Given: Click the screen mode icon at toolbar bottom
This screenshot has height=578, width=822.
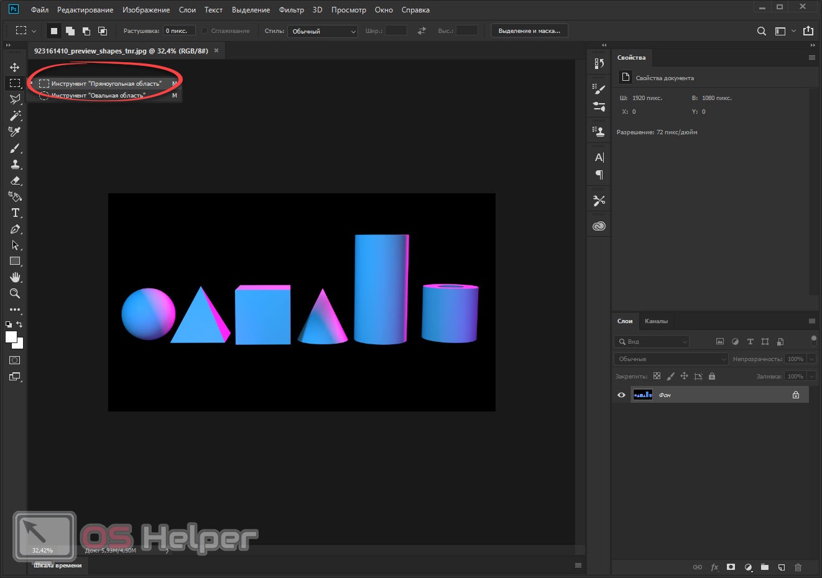Looking at the screenshot, I should click(x=15, y=377).
